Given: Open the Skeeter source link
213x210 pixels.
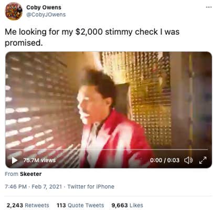Looking at the screenshot, I should 31,174.
